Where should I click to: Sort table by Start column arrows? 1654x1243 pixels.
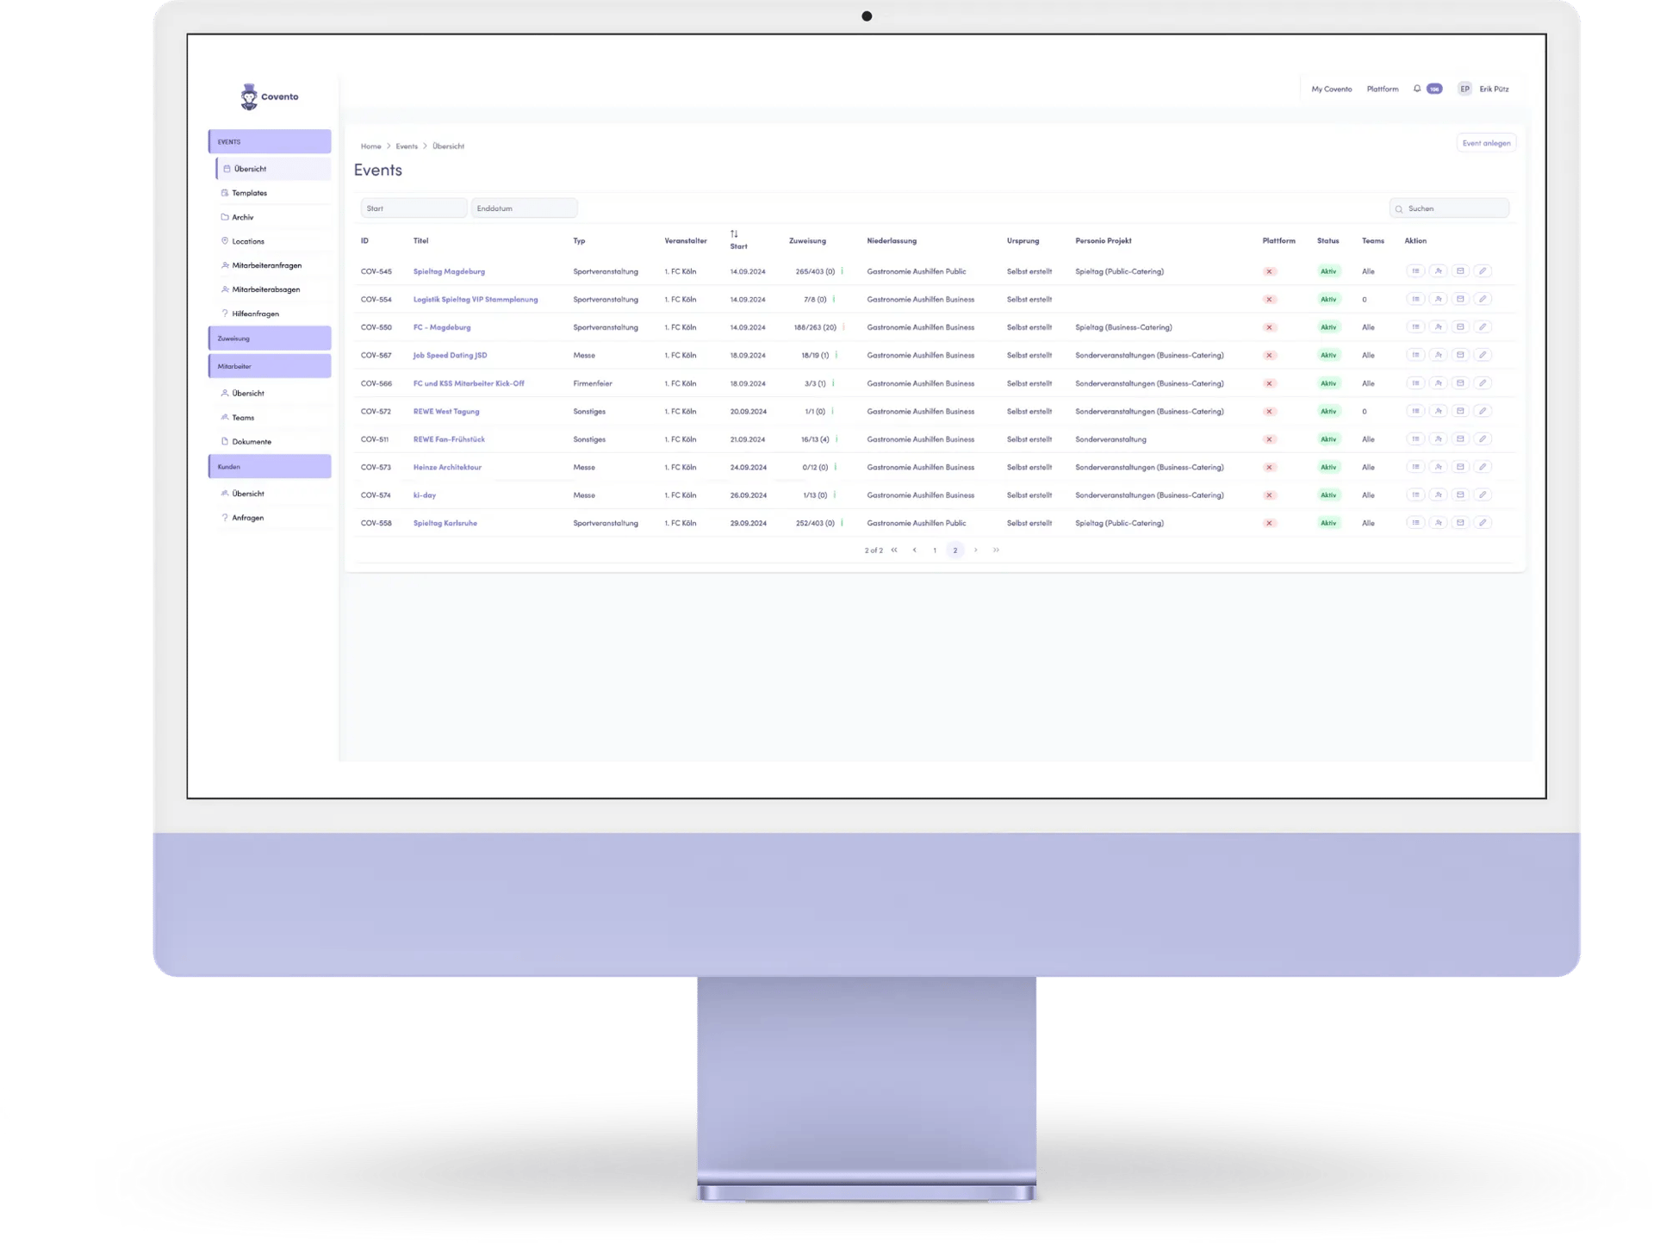point(734,233)
